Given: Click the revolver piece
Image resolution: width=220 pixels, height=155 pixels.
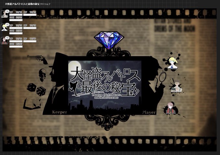Looking at the screenshot, I should click(37, 59).
